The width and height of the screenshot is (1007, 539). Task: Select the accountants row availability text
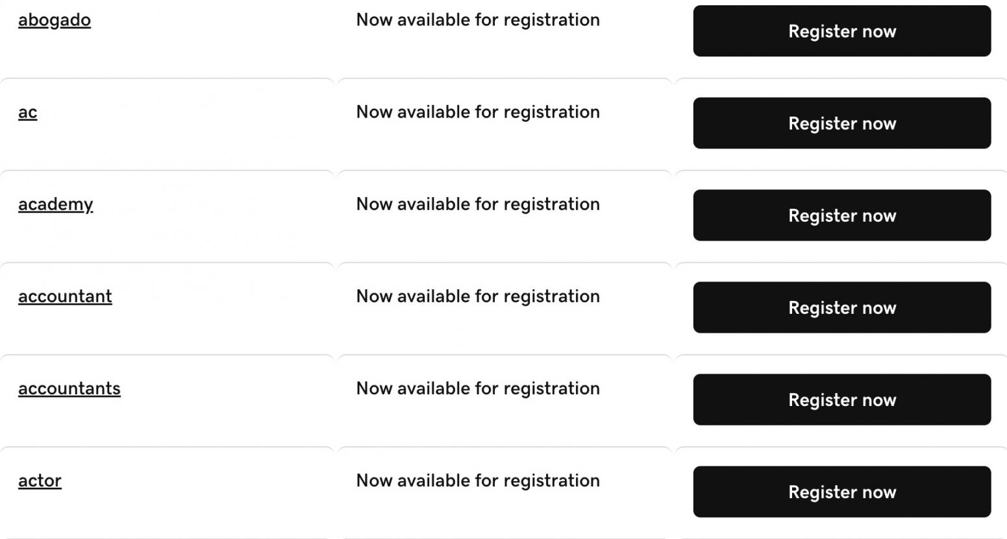[x=478, y=389]
